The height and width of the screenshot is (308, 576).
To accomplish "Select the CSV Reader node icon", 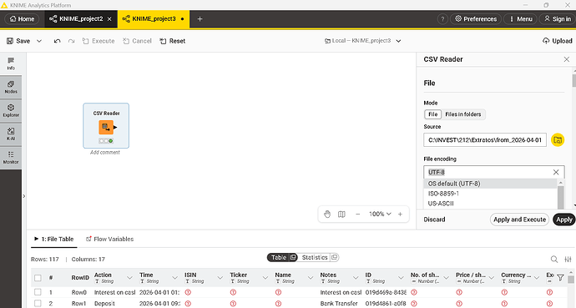I will [106, 128].
